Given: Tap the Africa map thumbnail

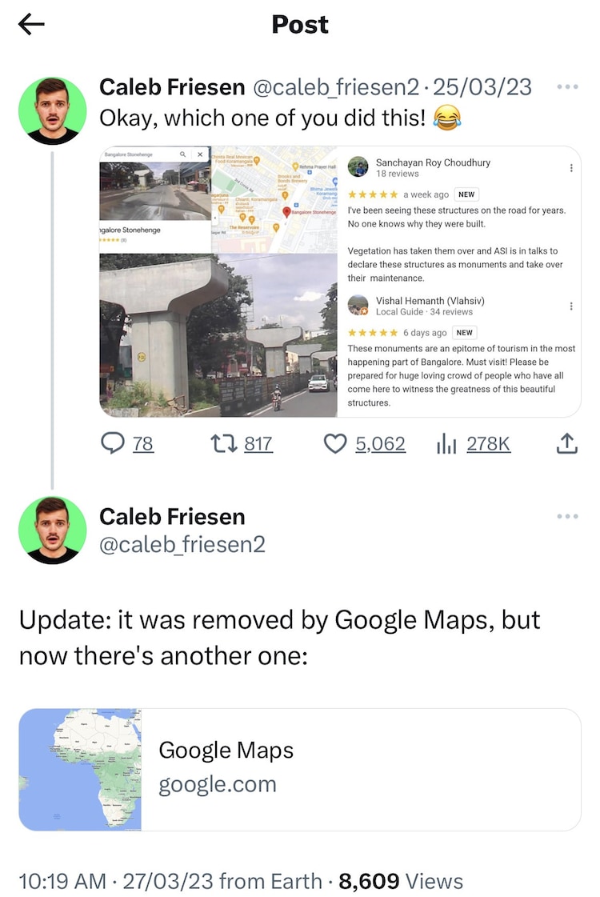Looking at the screenshot, I should pos(80,769).
